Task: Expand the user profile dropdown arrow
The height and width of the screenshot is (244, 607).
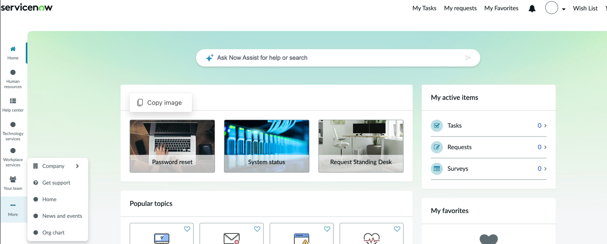Action: (x=564, y=9)
